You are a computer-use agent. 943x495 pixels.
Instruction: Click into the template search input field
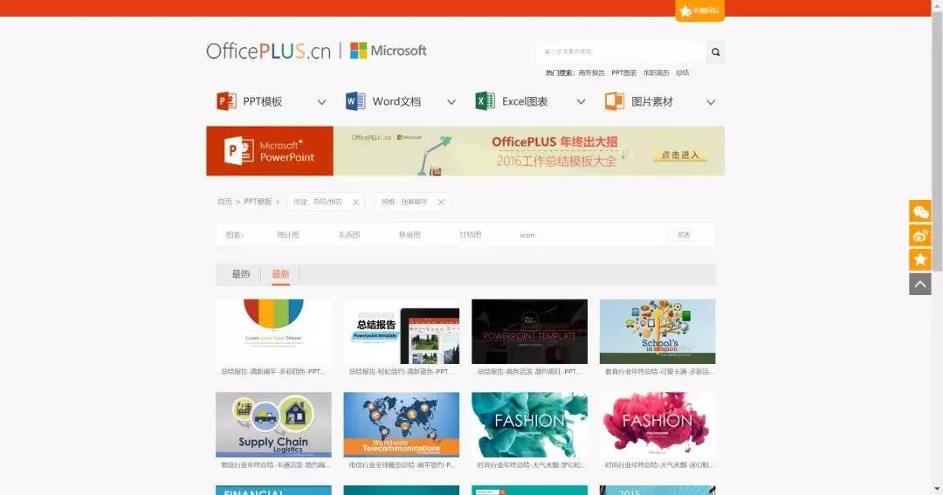coord(622,52)
